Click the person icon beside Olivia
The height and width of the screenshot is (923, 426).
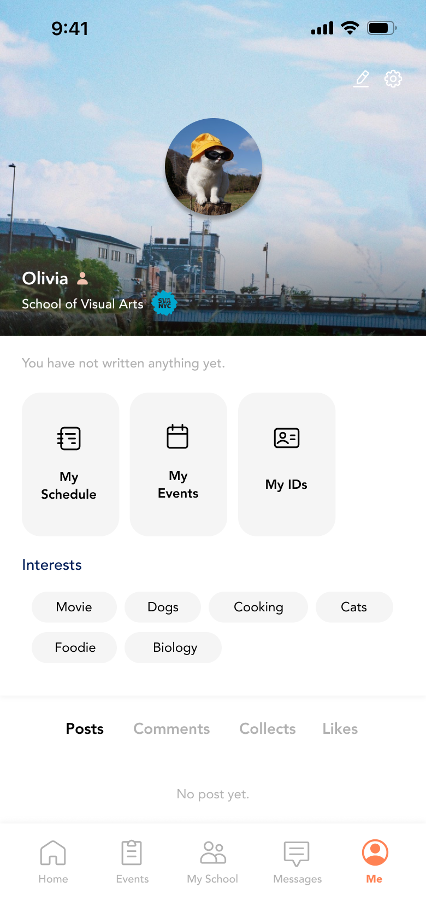(x=82, y=279)
